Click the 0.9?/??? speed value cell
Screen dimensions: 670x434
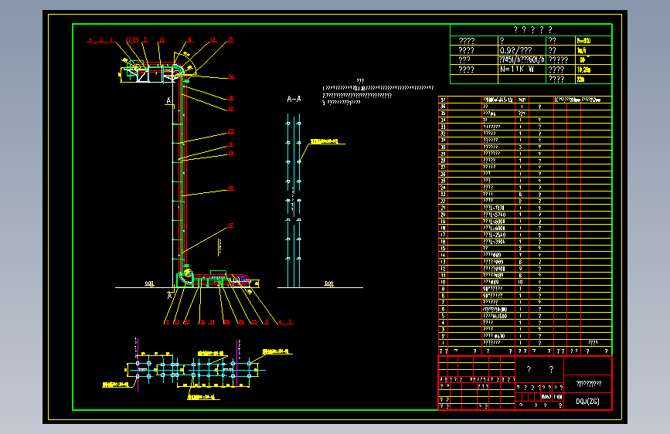point(522,50)
